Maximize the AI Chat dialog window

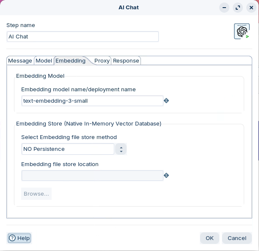click(238, 8)
